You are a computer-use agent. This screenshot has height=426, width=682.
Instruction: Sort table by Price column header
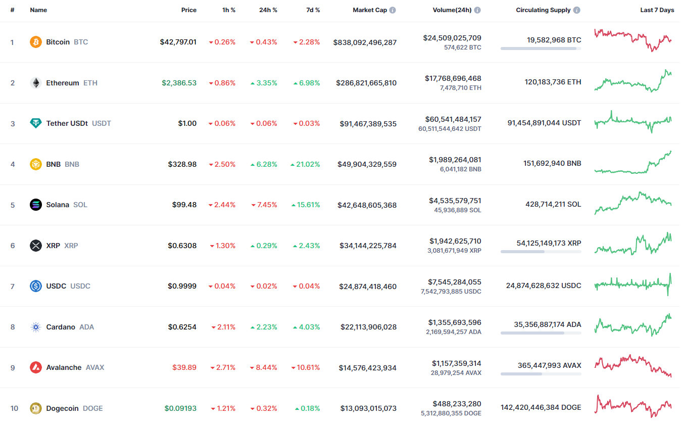(189, 10)
